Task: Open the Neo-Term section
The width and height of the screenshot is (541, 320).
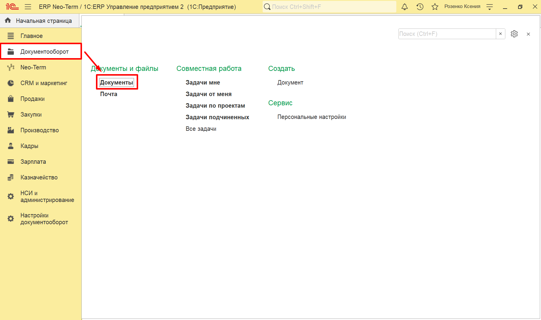Action: 41,67
